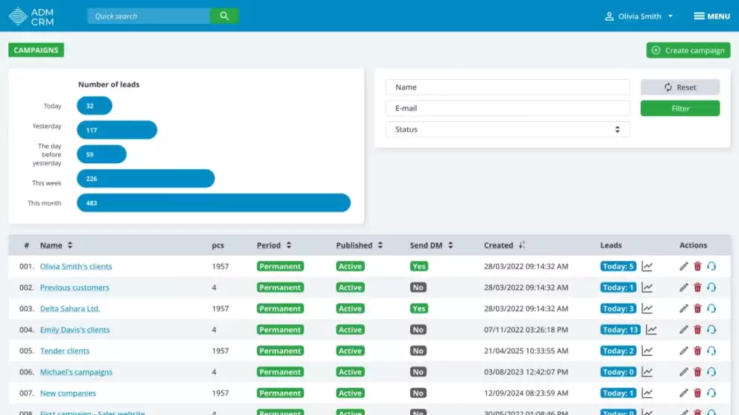Image resolution: width=739 pixels, height=415 pixels.
Task: Click the Today 32 leads bar
Action: click(x=94, y=106)
